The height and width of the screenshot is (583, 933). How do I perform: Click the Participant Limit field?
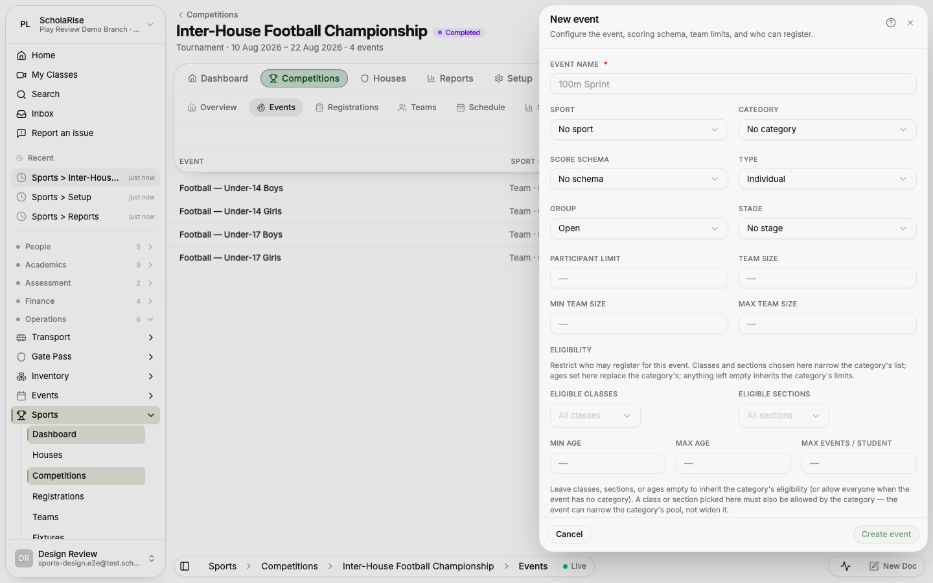coord(639,279)
